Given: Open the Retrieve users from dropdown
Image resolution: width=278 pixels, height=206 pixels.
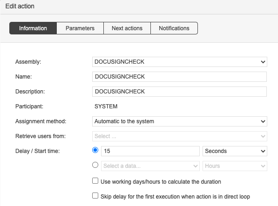Looking at the screenshot, I should (x=180, y=136).
